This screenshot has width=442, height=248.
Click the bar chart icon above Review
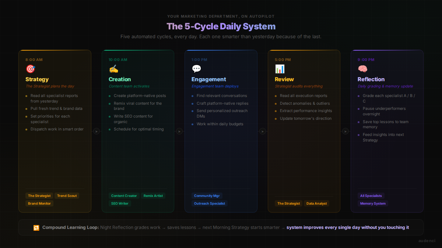point(280,69)
